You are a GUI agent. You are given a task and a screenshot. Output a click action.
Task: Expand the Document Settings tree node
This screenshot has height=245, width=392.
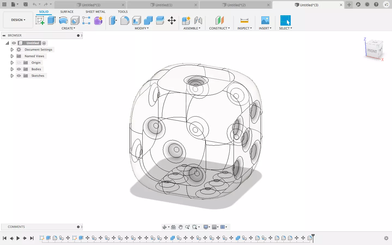coord(12,50)
